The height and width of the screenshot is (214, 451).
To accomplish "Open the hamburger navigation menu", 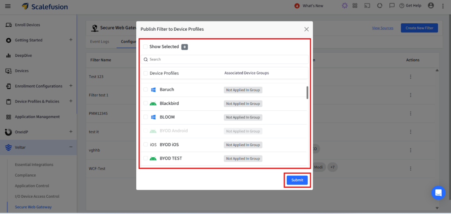I will pyautogui.click(x=8, y=6).
